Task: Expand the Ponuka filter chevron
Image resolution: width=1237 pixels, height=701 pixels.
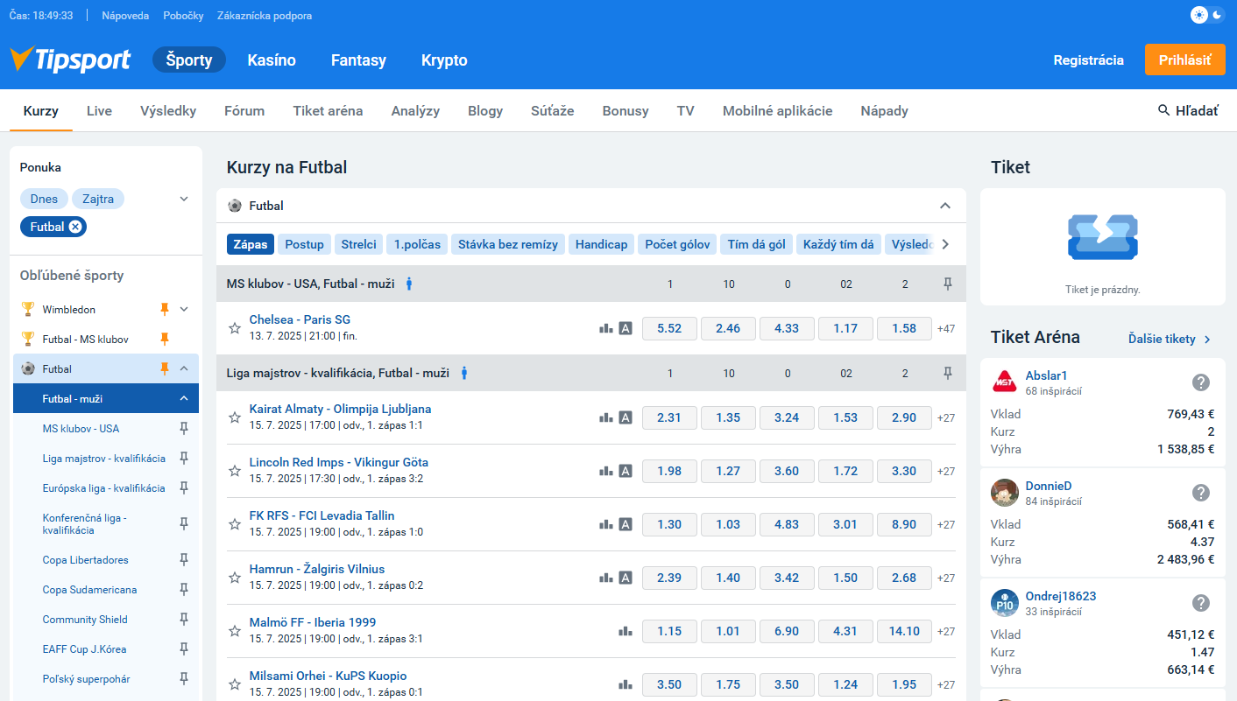Action: [184, 199]
